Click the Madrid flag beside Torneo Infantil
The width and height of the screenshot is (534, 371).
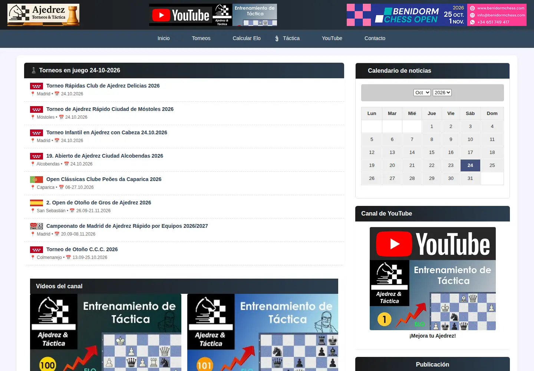tap(36, 133)
